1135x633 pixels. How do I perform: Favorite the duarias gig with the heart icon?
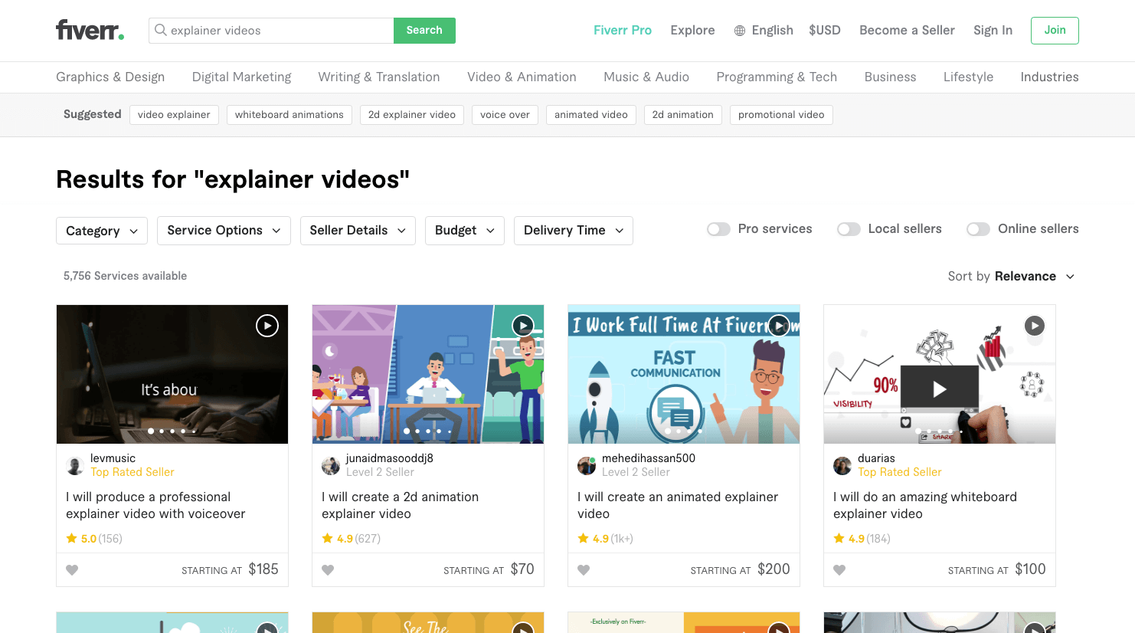tap(839, 570)
